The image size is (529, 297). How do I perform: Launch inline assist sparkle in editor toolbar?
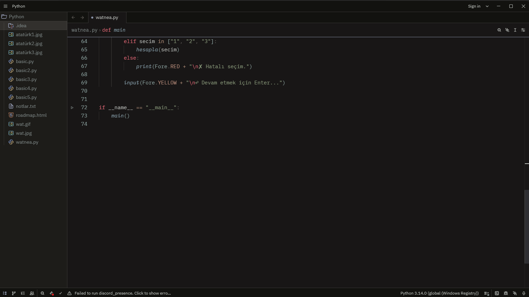coord(507,30)
